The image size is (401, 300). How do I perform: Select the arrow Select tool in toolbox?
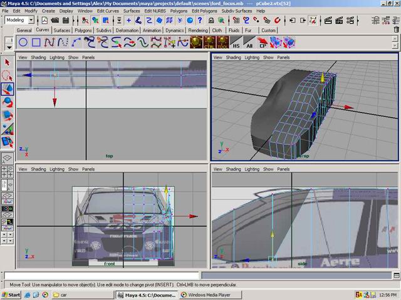point(8,62)
